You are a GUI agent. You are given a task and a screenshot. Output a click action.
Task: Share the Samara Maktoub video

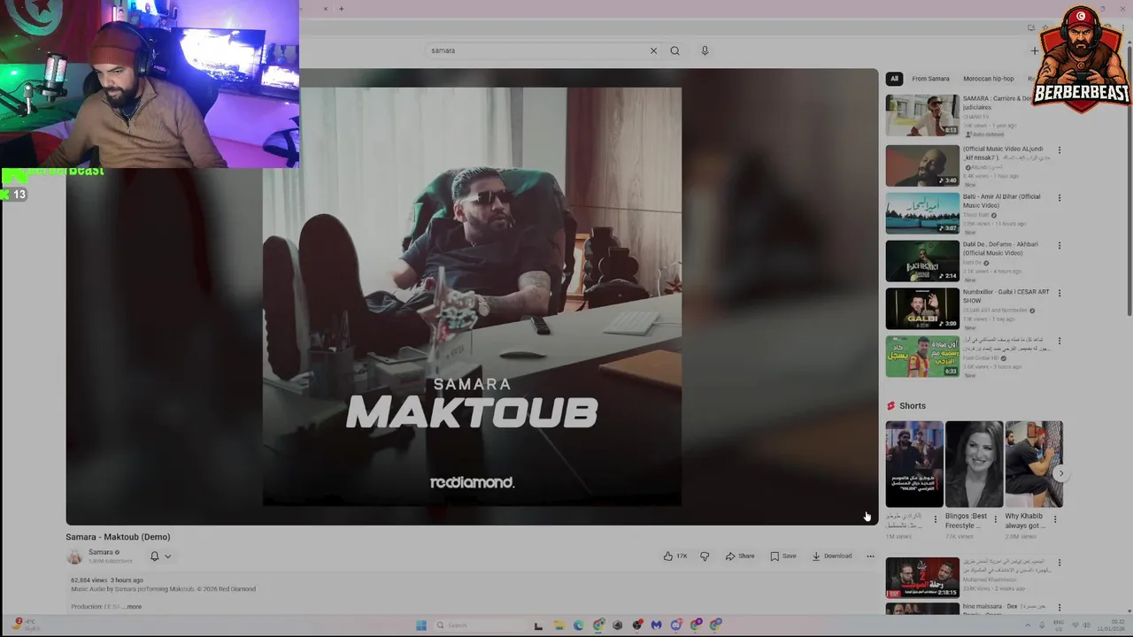click(x=740, y=556)
